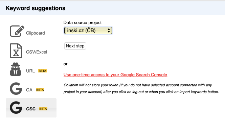This screenshot has height=129, width=225.
Task: Switch to CSV/Excel source
Action: pos(31,51)
